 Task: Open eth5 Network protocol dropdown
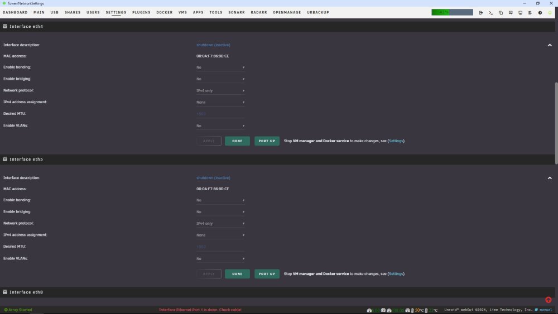coord(220,223)
